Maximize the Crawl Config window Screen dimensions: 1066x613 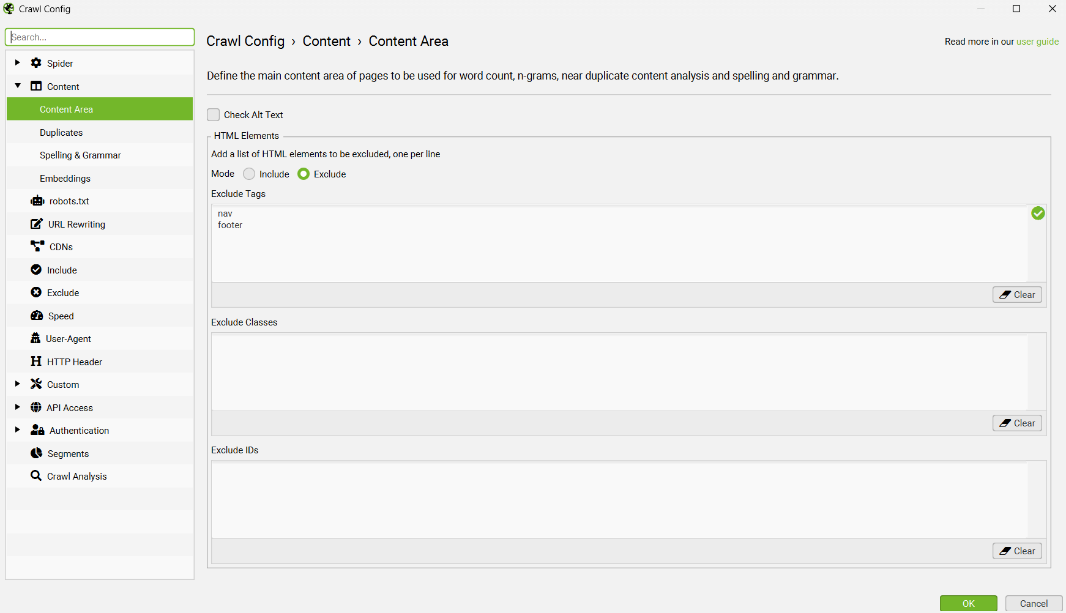(1016, 9)
